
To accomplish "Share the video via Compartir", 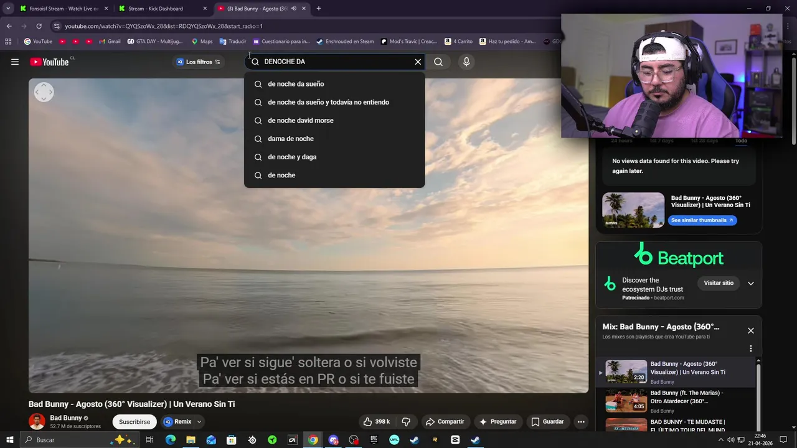I will point(445,421).
